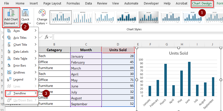The width and height of the screenshot is (223, 111).
Task: Select the Units Sold header cell
Action: (118, 50)
